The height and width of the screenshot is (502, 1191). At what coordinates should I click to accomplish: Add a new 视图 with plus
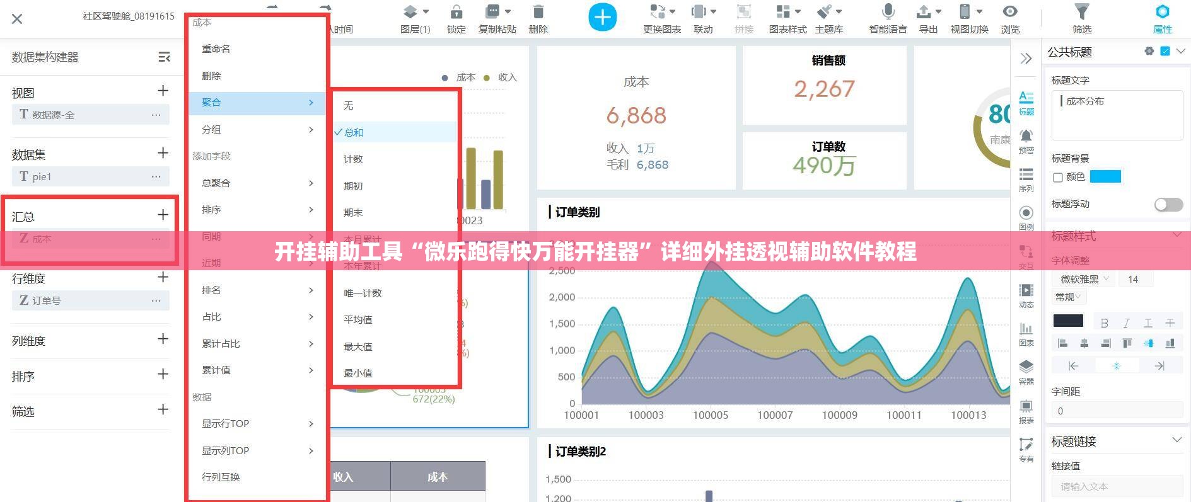click(x=163, y=91)
